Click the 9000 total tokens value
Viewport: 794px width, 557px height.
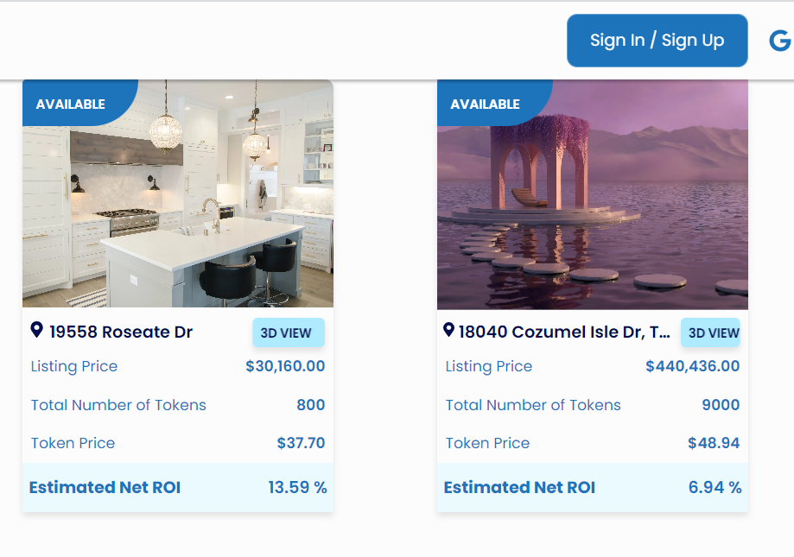[x=721, y=405]
